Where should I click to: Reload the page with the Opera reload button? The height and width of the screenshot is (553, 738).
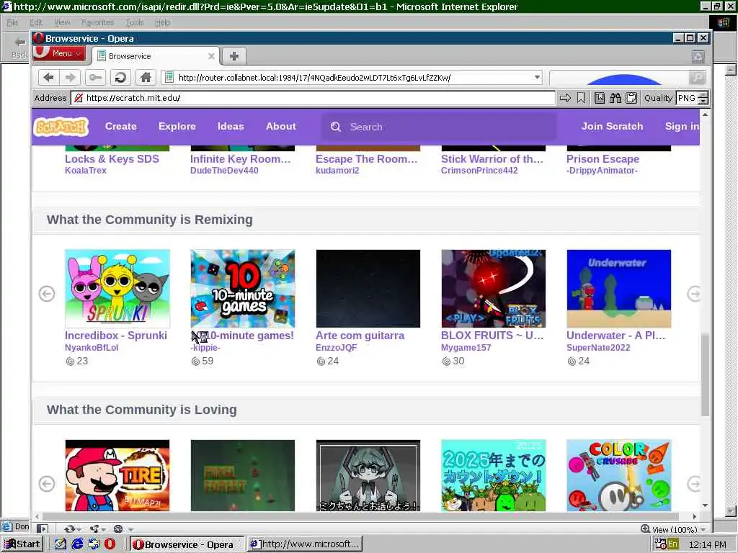120,77
